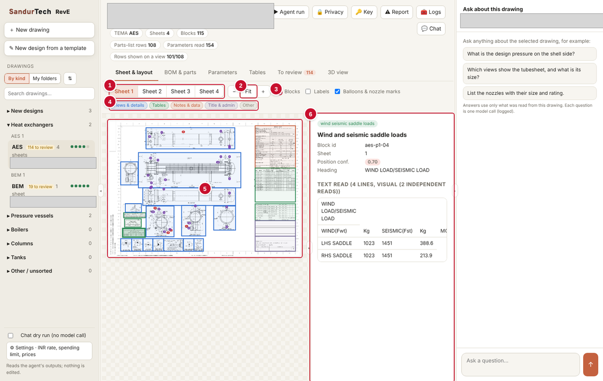The width and height of the screenshot is (603, 381).
Task: Click the sort drawings arrows icon
Action: coord(70,78)
